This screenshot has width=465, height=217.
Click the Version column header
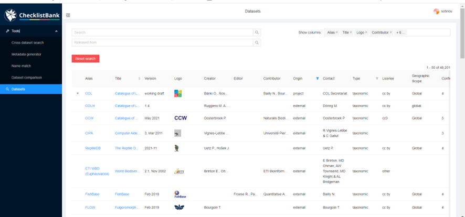coord(150,79)
